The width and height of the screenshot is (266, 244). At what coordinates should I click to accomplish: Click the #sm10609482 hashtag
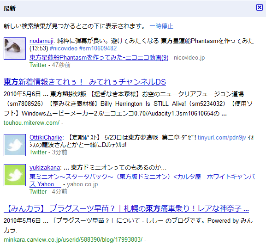coord(98,48)
